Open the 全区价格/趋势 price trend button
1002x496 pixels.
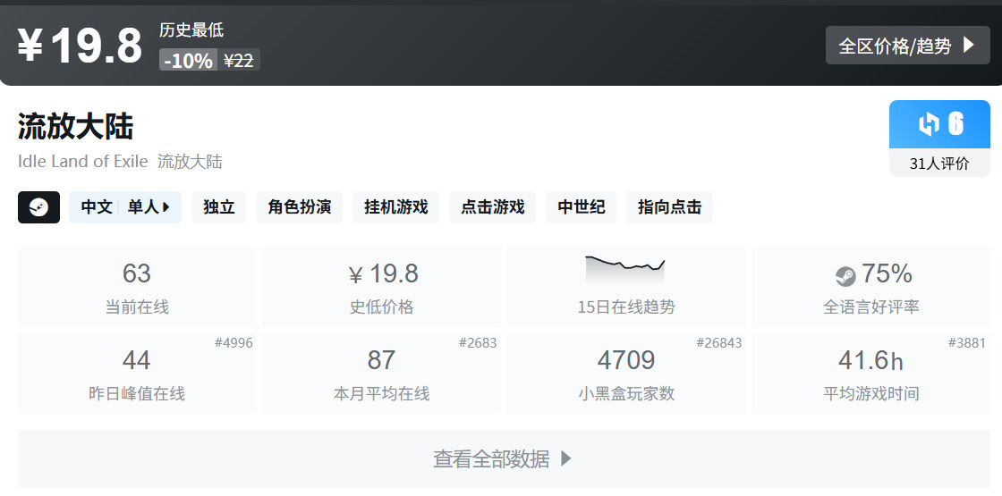pyautogui.click(x=907, y=46)
